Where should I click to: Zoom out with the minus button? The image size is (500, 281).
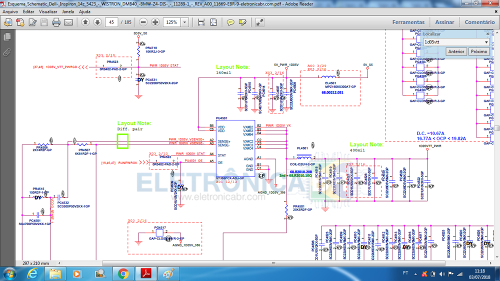click(x=143, y=22)
